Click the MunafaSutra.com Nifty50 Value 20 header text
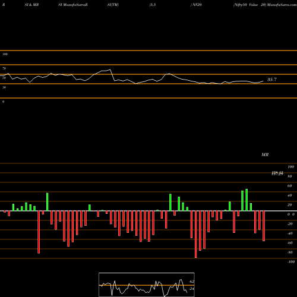This screenshot has height=297, width=297. [265, 5]
